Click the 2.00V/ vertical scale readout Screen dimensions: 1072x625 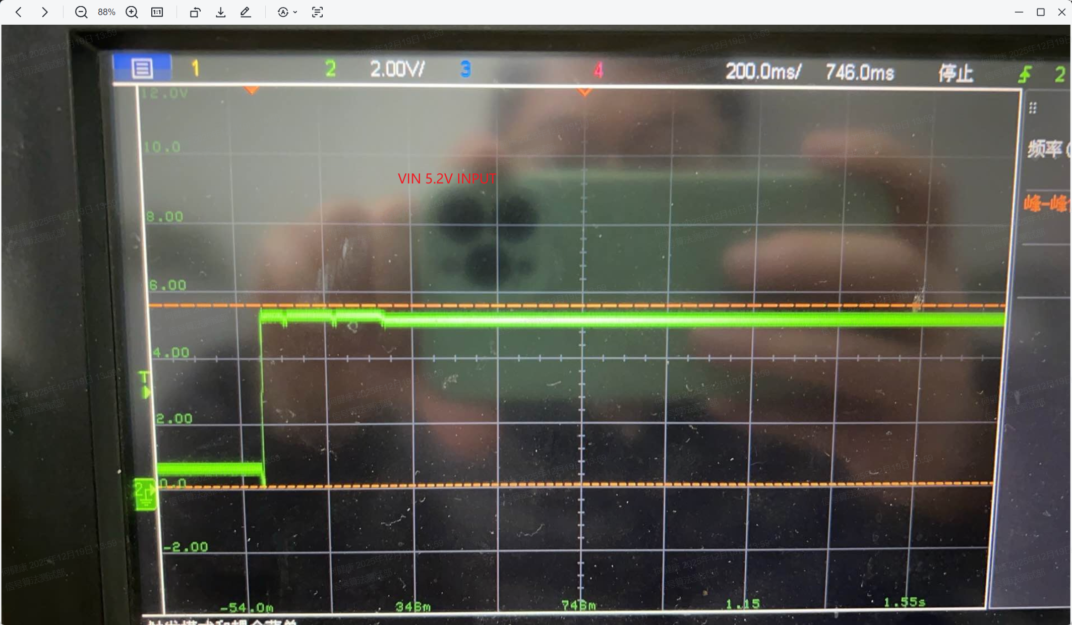click(x=398, y=69)
